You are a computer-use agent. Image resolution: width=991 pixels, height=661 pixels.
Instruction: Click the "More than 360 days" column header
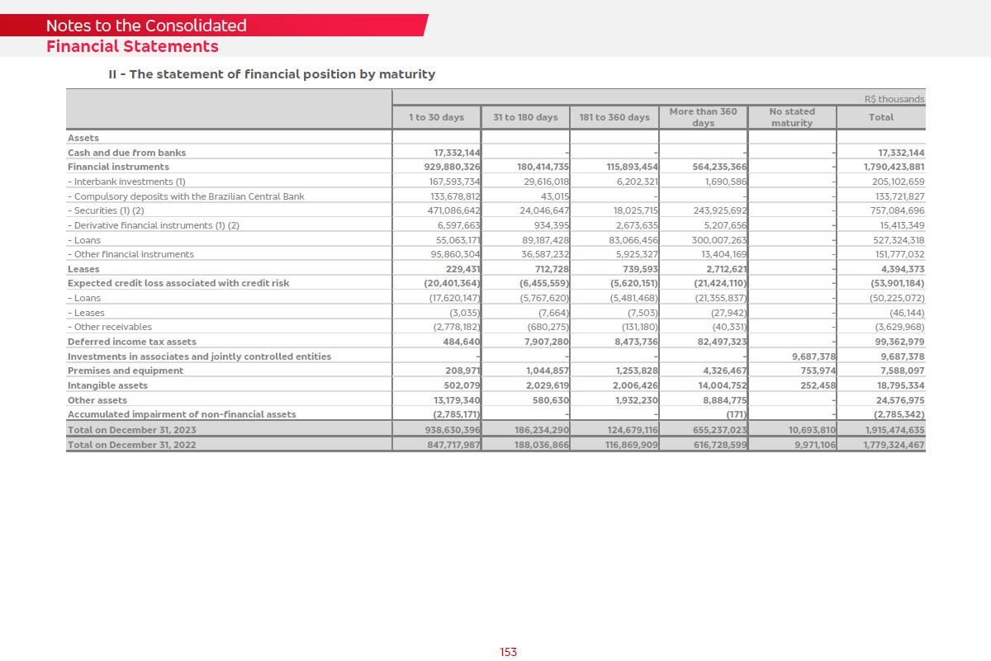[x=703, y=117]
